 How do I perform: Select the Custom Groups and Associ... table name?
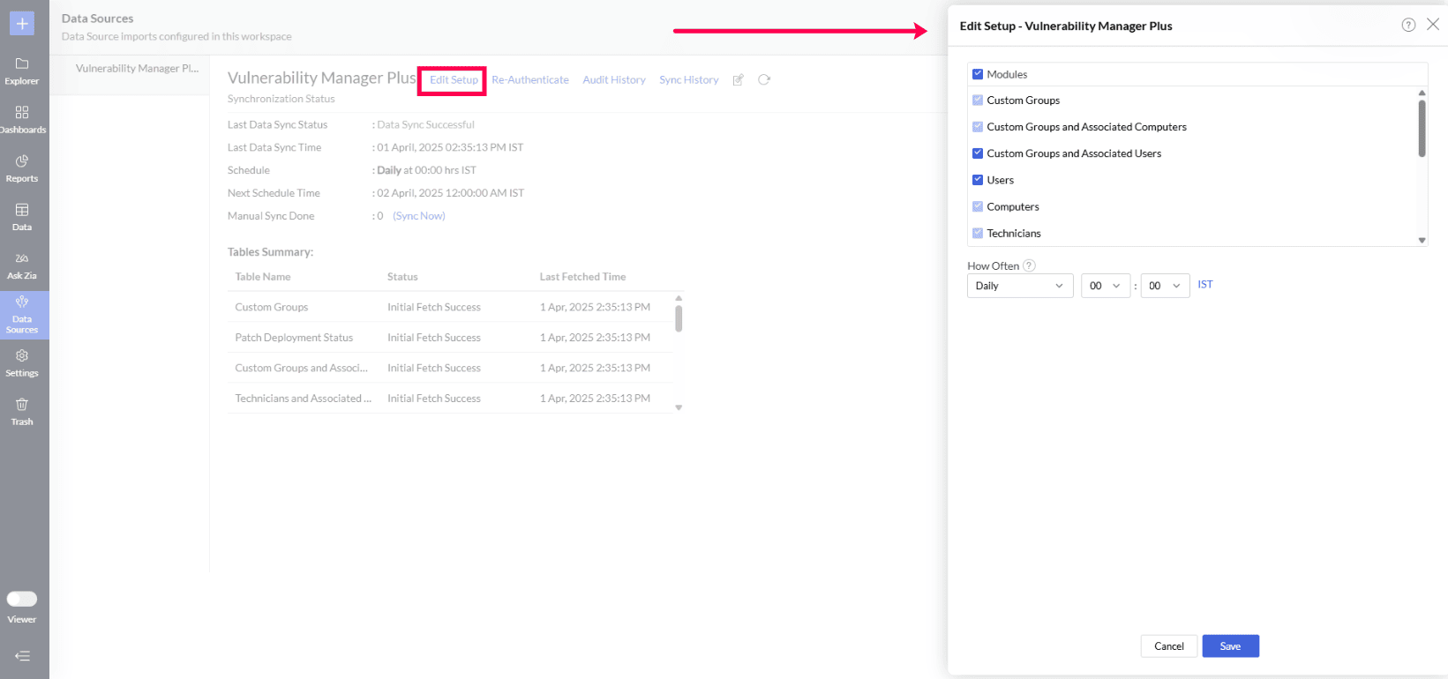[301, 368]
